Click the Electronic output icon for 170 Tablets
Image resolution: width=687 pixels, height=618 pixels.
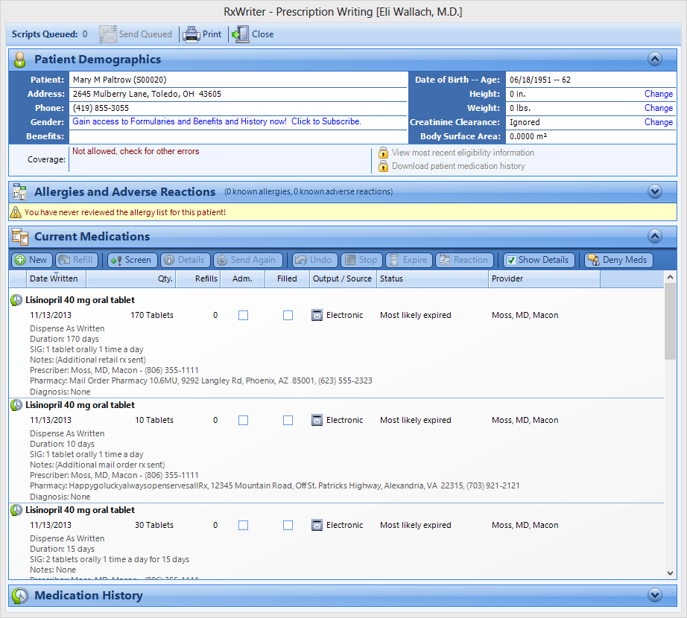pos(317,315)
